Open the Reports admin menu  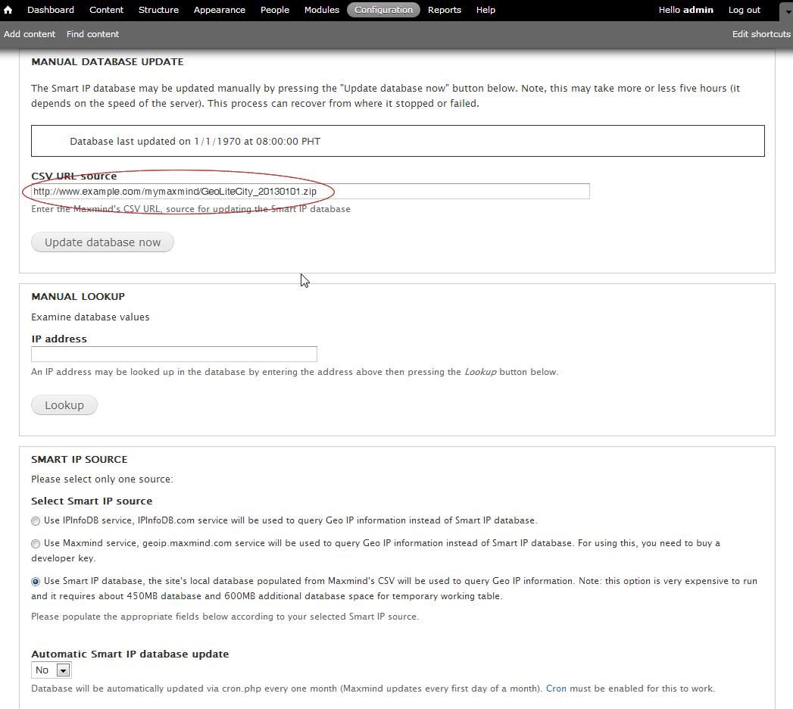coord(445,10)
